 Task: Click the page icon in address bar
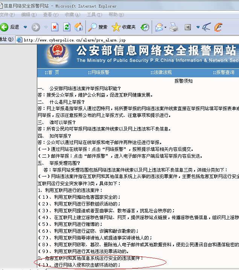(x=19, y=40)
